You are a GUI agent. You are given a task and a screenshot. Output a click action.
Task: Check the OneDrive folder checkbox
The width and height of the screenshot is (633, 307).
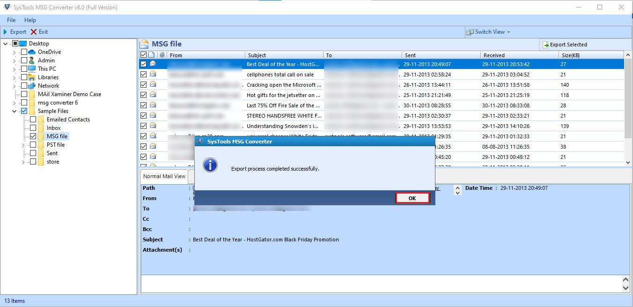tap(24, 52)
